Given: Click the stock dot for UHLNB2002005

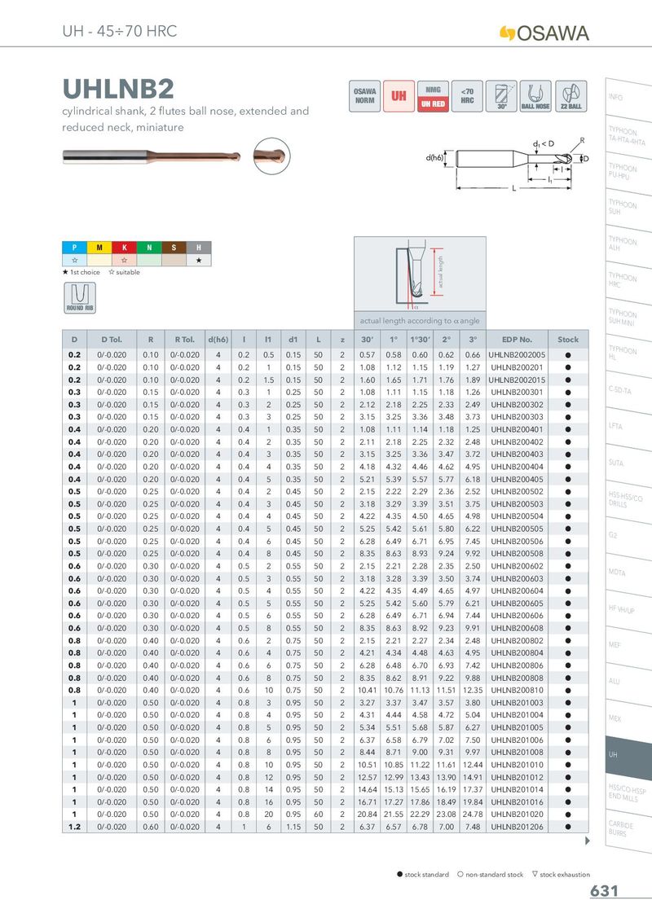Looking at the screenshot, I should click(568, 355).
